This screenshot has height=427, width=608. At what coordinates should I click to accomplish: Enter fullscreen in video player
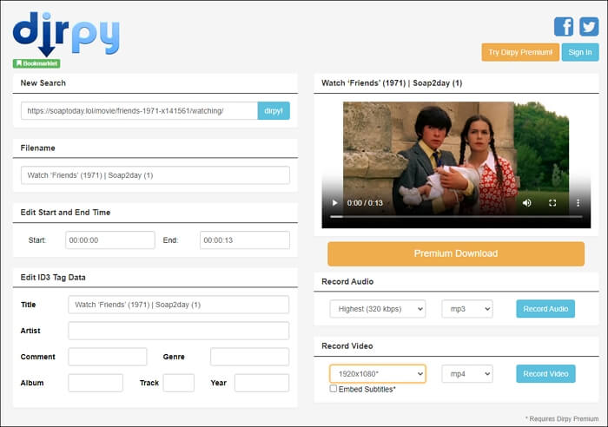click(552, 202)
